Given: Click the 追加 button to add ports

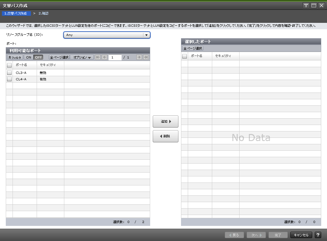Looking at the screenshot, I should [x=165, y=121].
